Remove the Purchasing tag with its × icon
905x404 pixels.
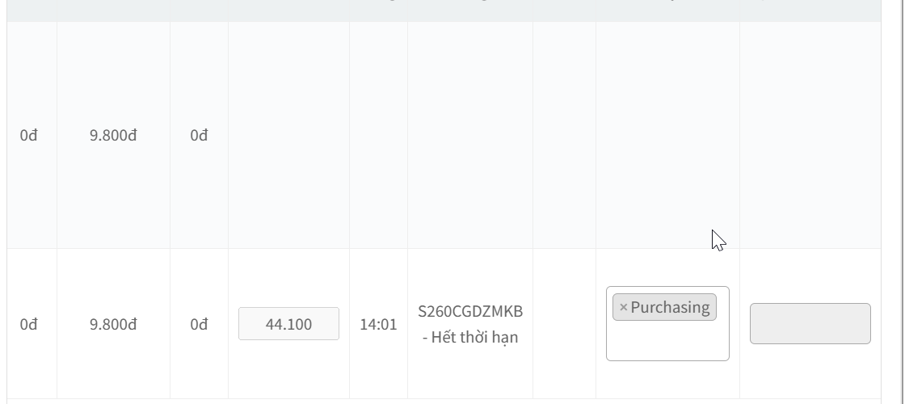[623, 308]
